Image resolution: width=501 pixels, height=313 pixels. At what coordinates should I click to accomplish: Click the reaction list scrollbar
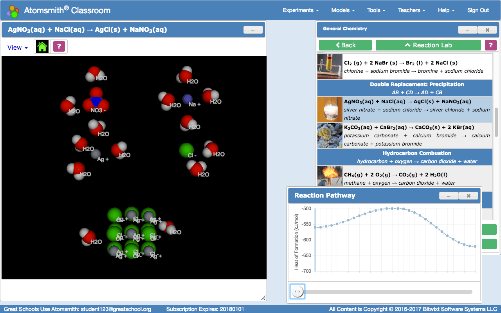pos(496,122)
